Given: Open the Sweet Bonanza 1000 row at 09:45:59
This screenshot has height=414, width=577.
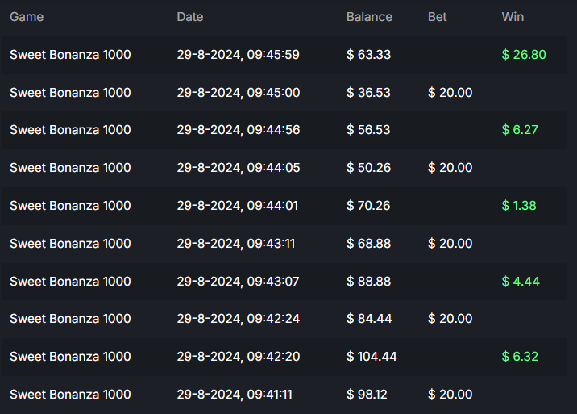Looking at the screenshot, I should pos(70,55).
